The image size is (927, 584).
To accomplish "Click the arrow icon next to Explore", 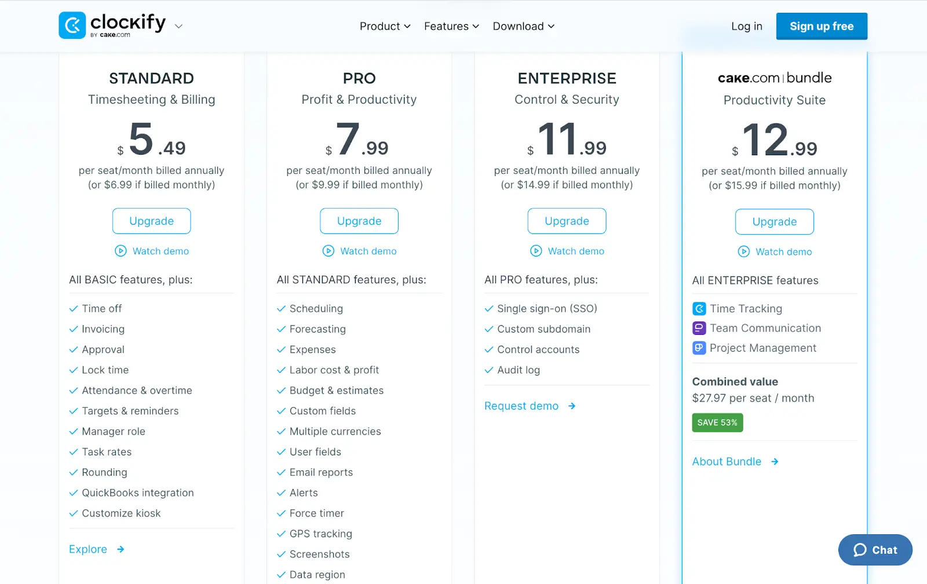I will (121, 549).
